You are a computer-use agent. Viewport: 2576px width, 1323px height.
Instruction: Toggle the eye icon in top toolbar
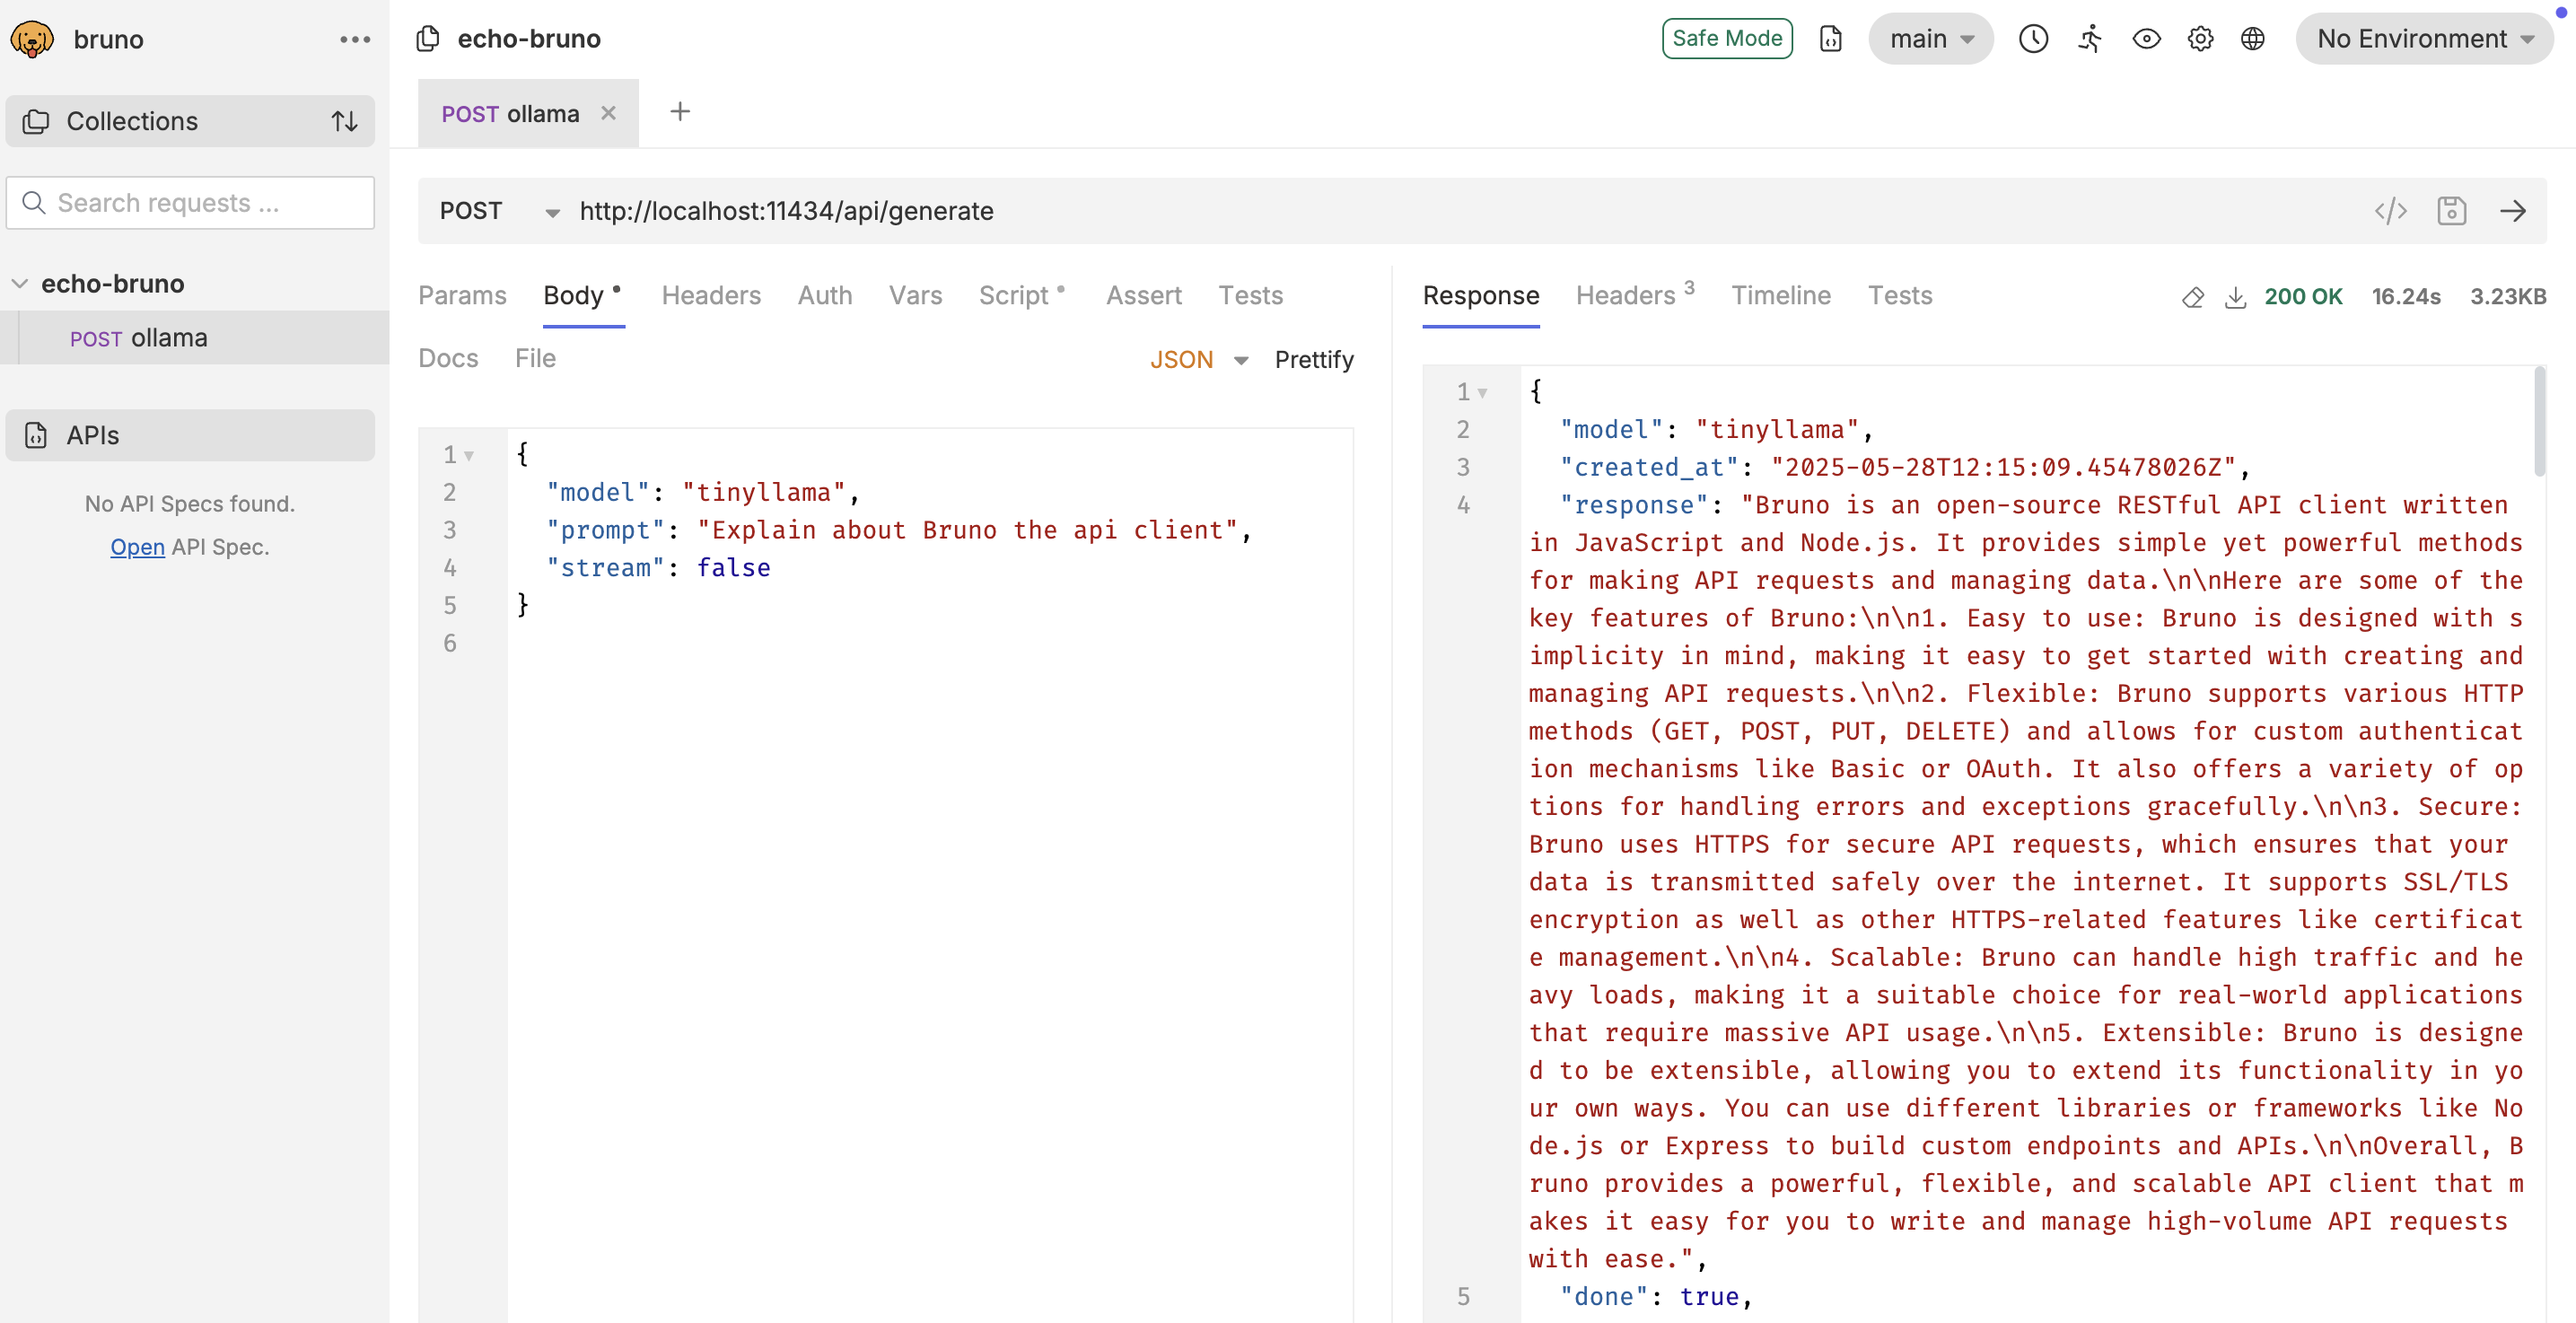[2146, 38]
